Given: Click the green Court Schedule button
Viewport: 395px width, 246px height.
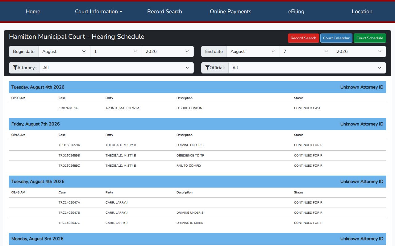Looking at the screenshot, I should pyautogui.click(x=370, y=38).
